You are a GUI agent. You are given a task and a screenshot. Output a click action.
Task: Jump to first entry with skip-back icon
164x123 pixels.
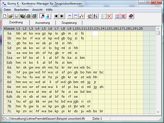click(x=56, y=16)
